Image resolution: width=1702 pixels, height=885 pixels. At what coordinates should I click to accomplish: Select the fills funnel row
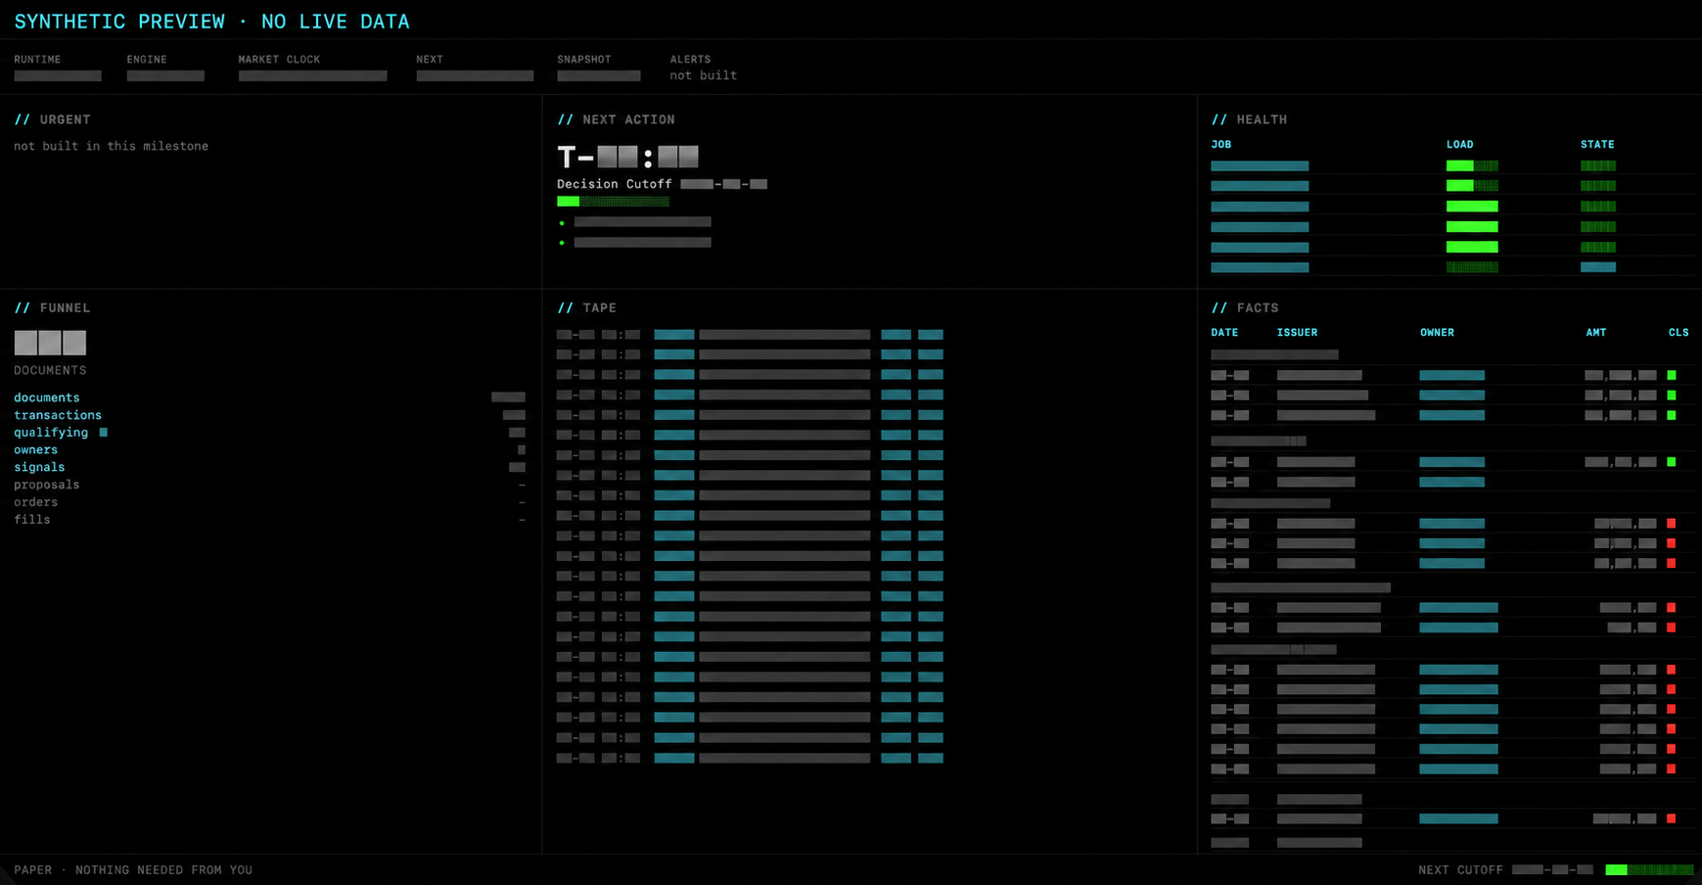(x=269, y=520)
